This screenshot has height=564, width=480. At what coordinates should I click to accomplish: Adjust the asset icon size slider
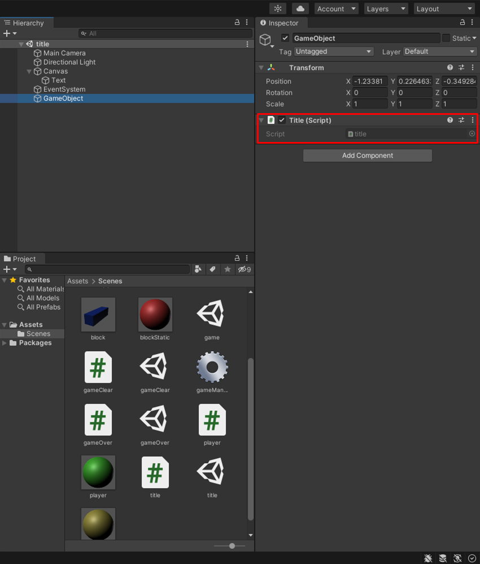click(x=232, y=546)
